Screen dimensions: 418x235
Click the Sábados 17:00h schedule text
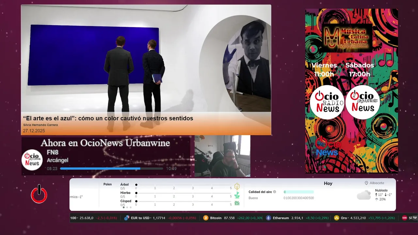tap(360, 70)
